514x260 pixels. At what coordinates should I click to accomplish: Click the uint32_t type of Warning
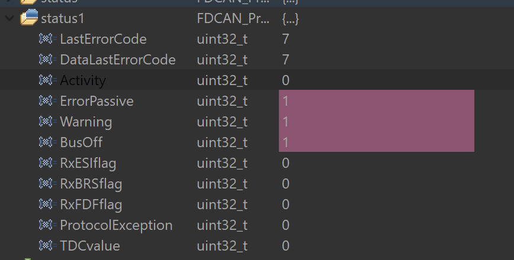[222, 122]
